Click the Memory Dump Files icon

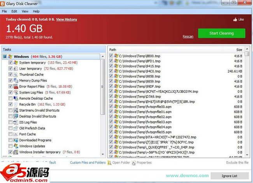(x=16, y=81)
